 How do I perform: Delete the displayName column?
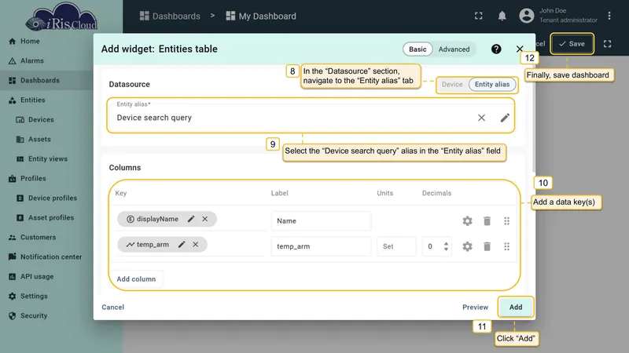[x=487, y=221]
